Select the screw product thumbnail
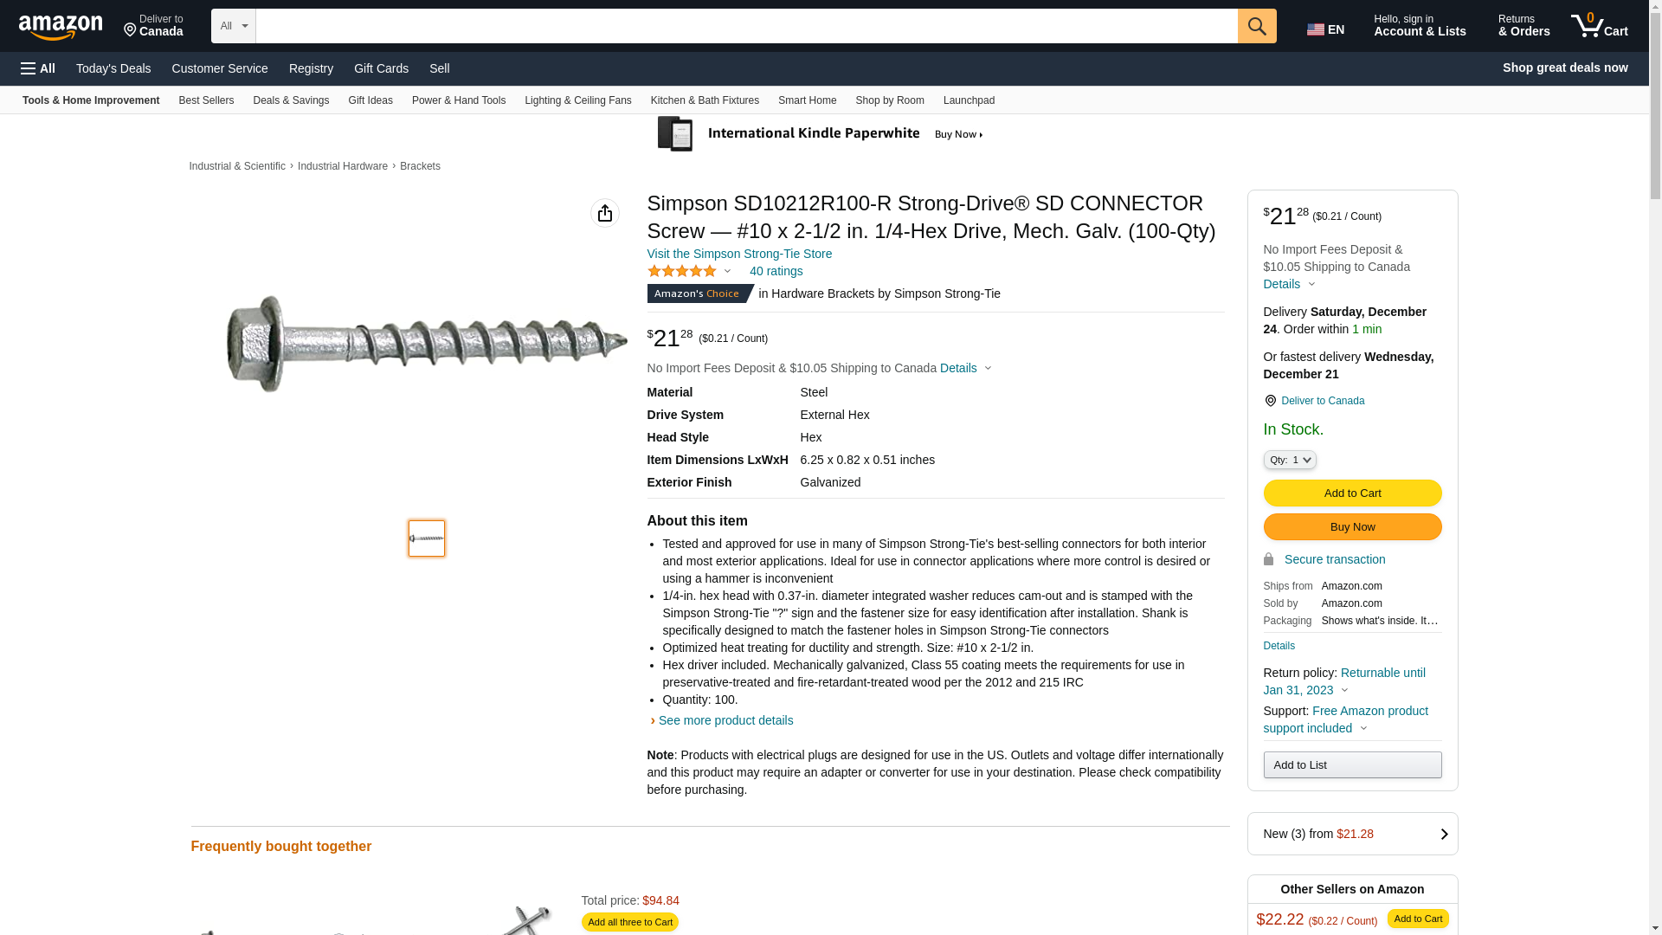Image resolution: width=1662 pixels, height=935 pixels. [427, 538]
